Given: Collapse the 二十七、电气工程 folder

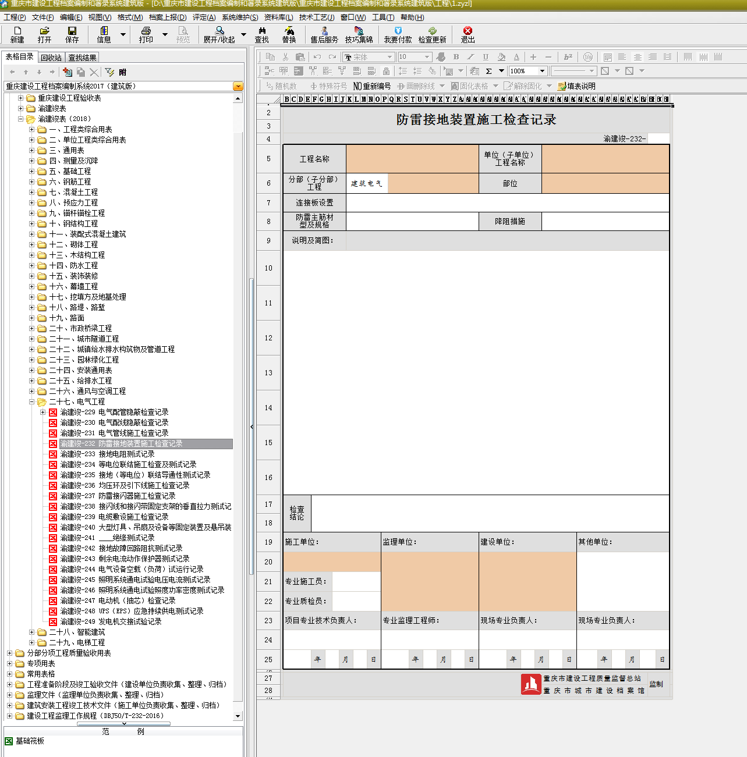Looking at the screenshot, I should tap(32, 402).
